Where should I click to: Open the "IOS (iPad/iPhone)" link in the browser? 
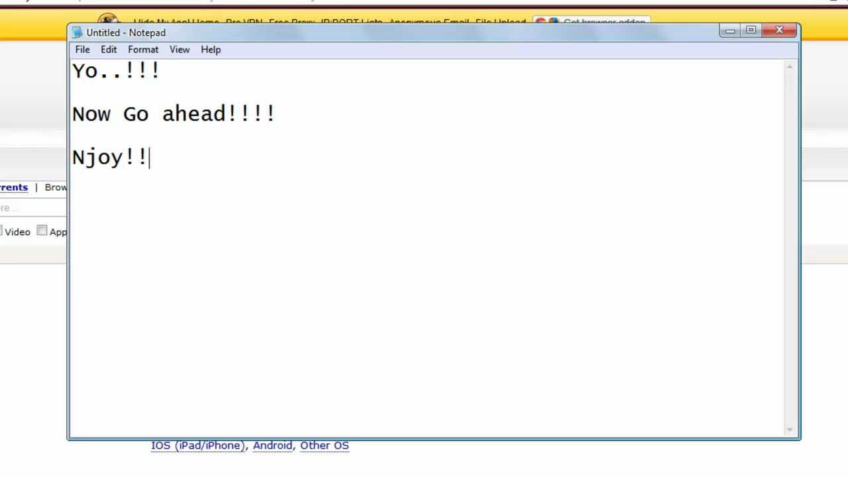pos(198,445)
